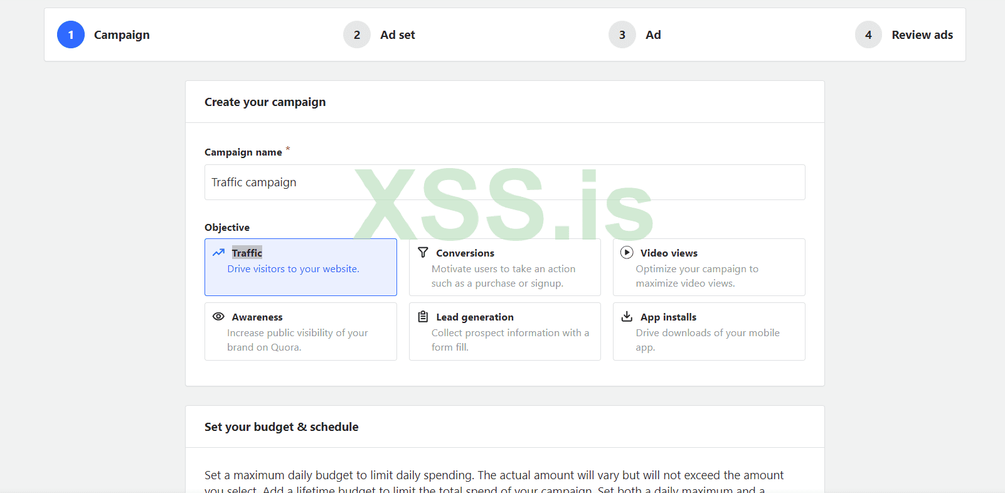The height and width of the screenshot is (493, 1005).
Task: Switch to the Ad step label
Action: coord(653,35)
